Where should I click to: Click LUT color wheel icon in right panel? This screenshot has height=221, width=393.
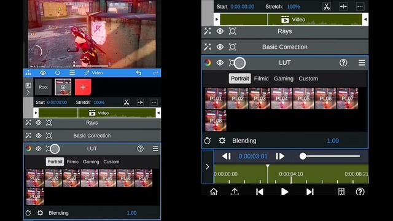coord(208,63)
